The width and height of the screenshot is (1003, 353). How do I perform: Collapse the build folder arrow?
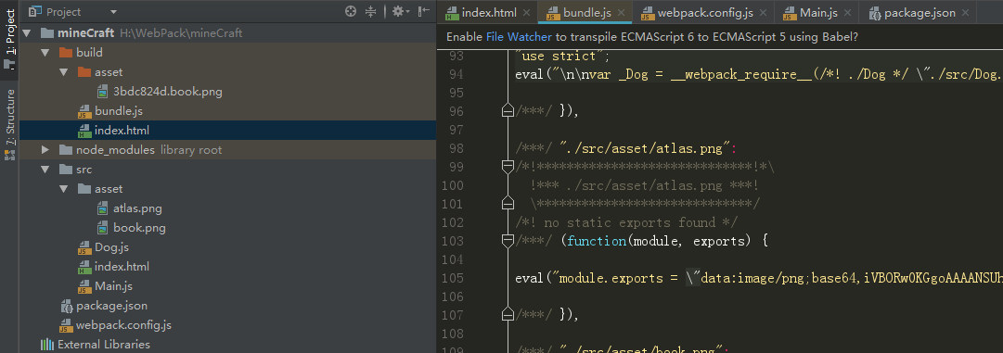tap(45, 52)
